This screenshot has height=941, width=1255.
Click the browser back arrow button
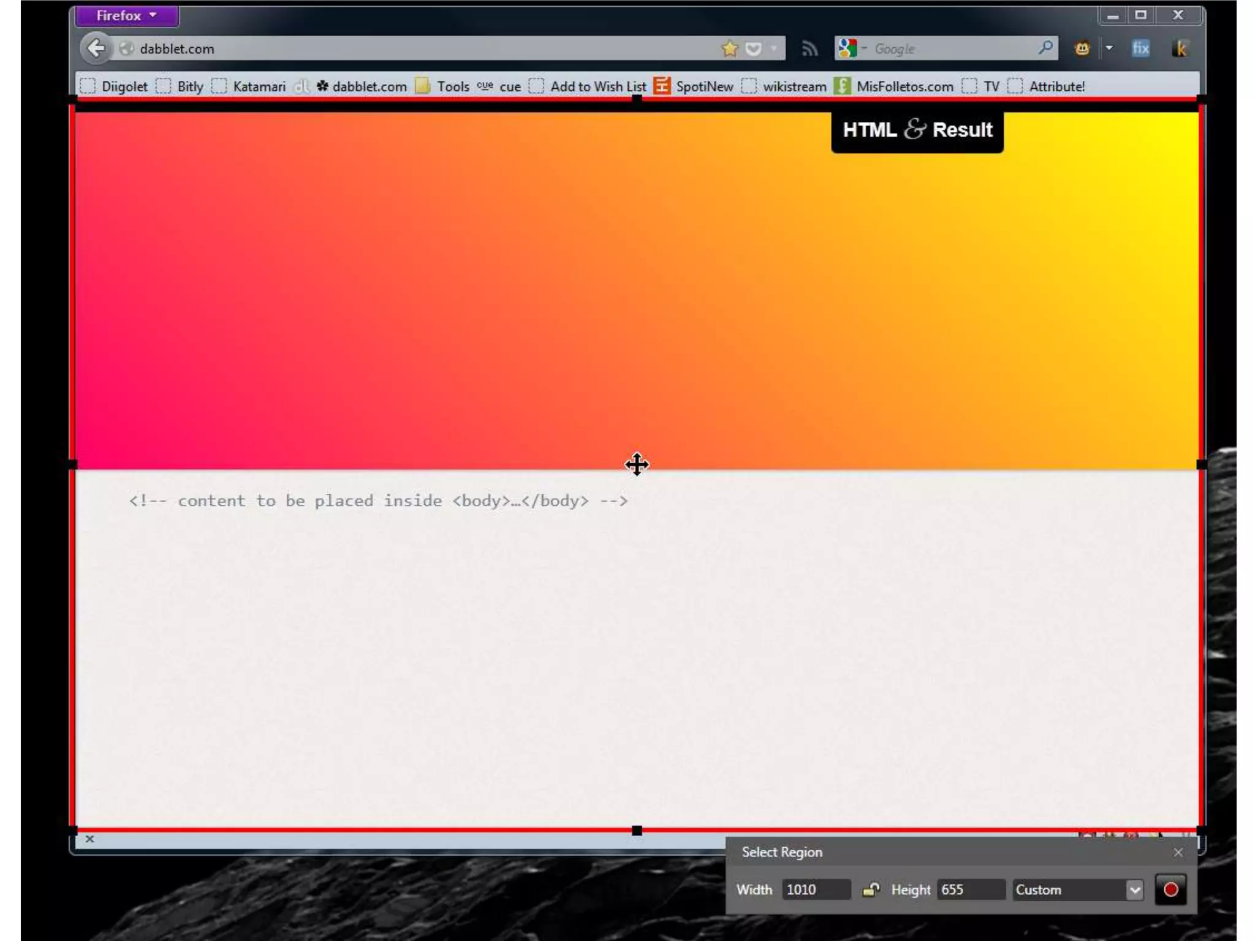(x=96, y=48)
